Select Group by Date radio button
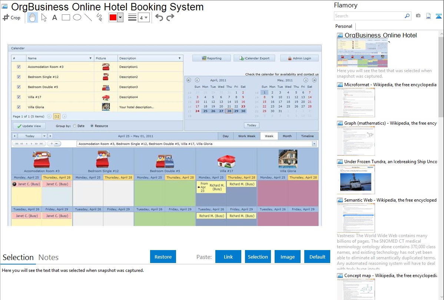The height and width of the screenshot is (300, 444). point(75,126)
